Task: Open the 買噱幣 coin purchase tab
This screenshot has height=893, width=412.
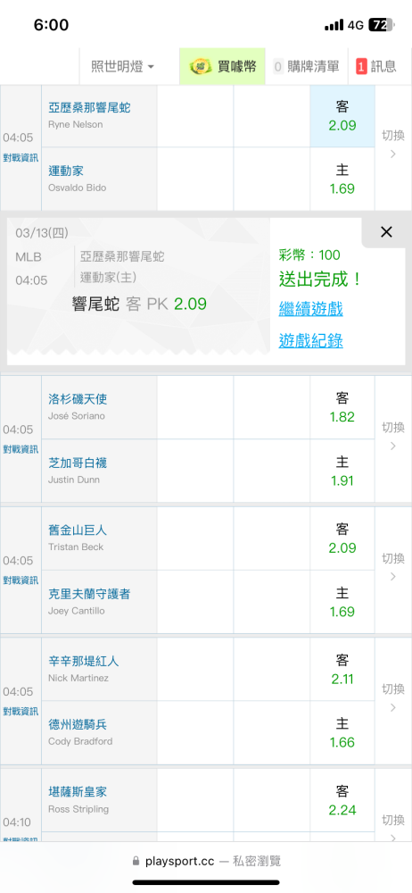Action: pos(223,66)
